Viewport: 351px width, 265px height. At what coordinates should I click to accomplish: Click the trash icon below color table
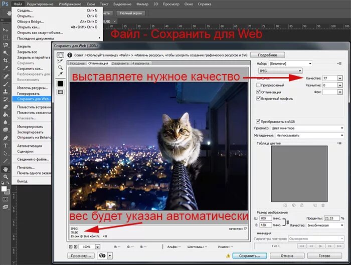point(323,205)
